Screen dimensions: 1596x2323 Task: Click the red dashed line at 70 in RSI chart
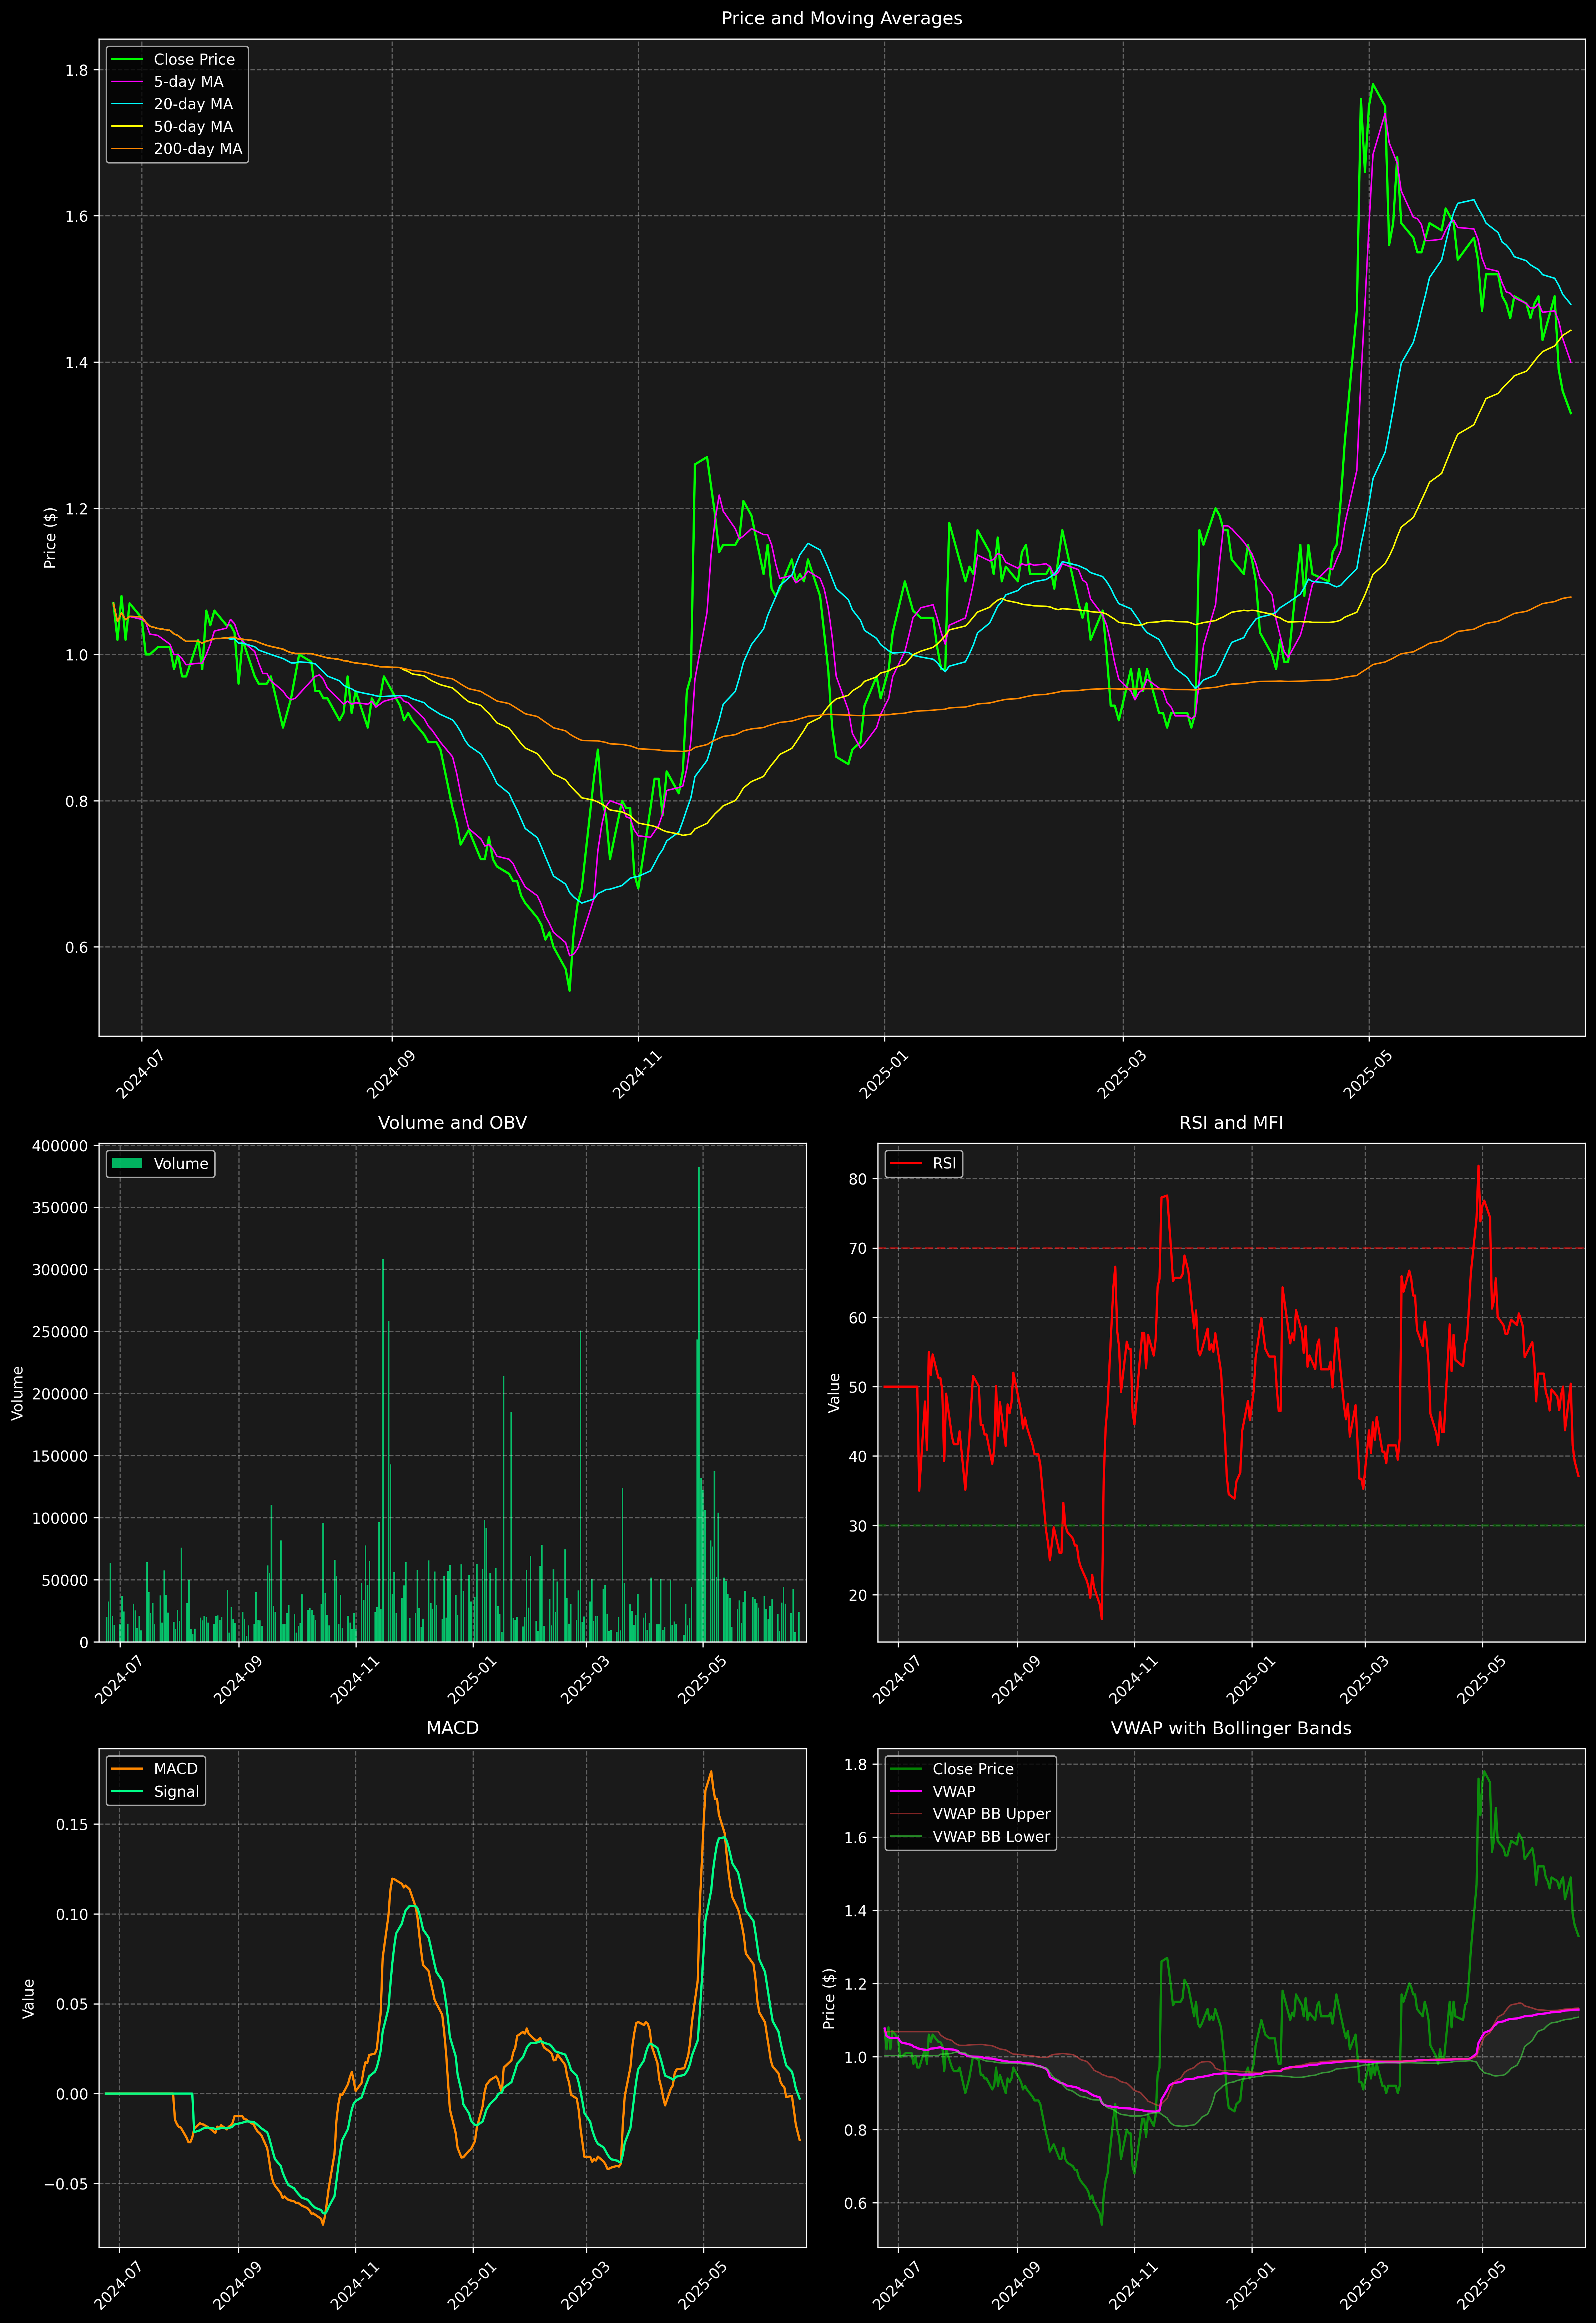point(1231,1248)
